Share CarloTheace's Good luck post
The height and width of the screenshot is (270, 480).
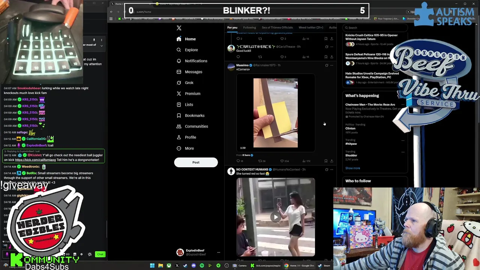point(331,57)
